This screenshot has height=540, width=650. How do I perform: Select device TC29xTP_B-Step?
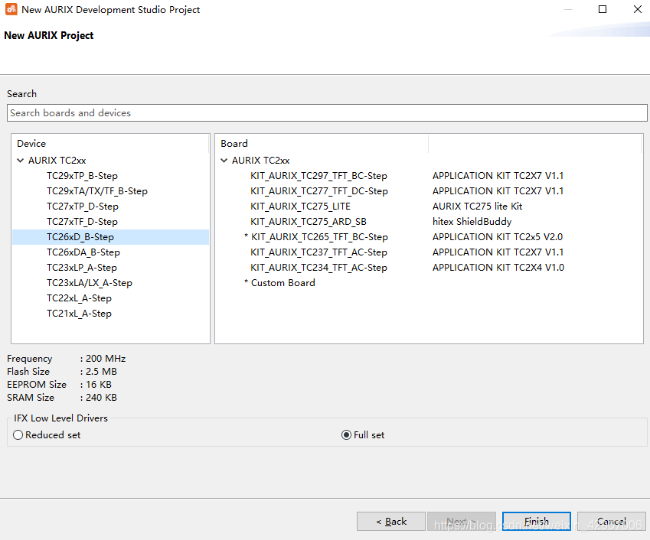tap(82, 176)
